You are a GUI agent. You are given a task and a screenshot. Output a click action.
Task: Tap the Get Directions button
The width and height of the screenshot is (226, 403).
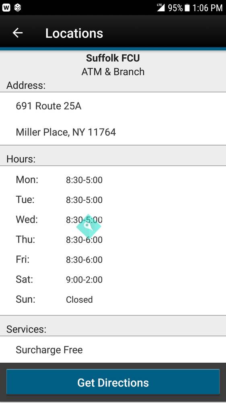click(113, 382)
